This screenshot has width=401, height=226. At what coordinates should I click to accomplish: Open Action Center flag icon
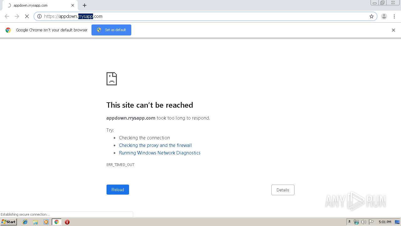pyautogui.click(x=371, y=222)
